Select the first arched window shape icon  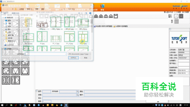96,16
